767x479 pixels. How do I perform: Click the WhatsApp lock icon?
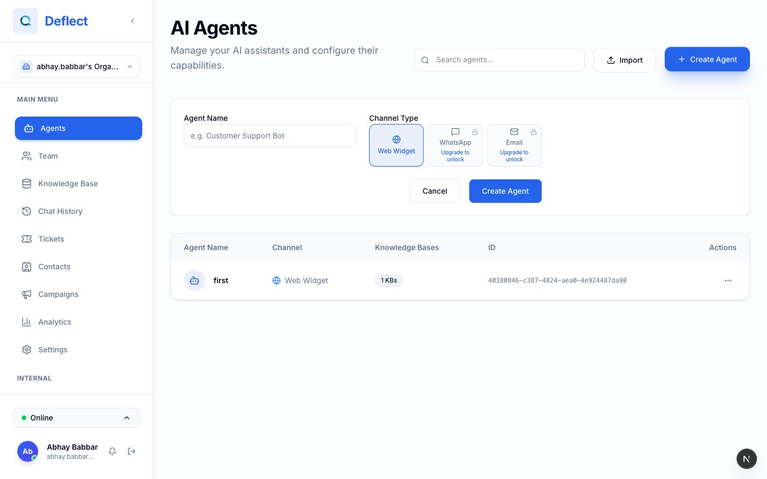pos(475,131)
